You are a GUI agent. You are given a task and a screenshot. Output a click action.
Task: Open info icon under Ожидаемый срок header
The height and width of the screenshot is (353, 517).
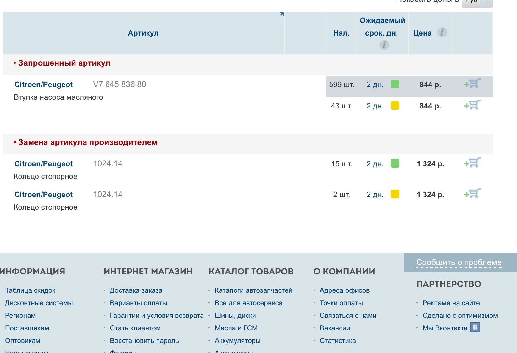coord(384,45)
